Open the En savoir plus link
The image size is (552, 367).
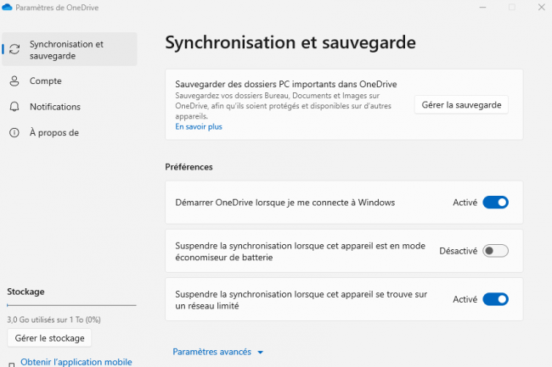pyautogui.click(x=199, y=126)
